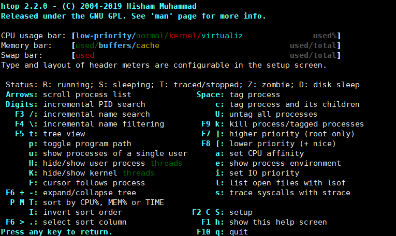Click the 'Digits:' key label
396x236 pixels.
(x=22, y=104)
